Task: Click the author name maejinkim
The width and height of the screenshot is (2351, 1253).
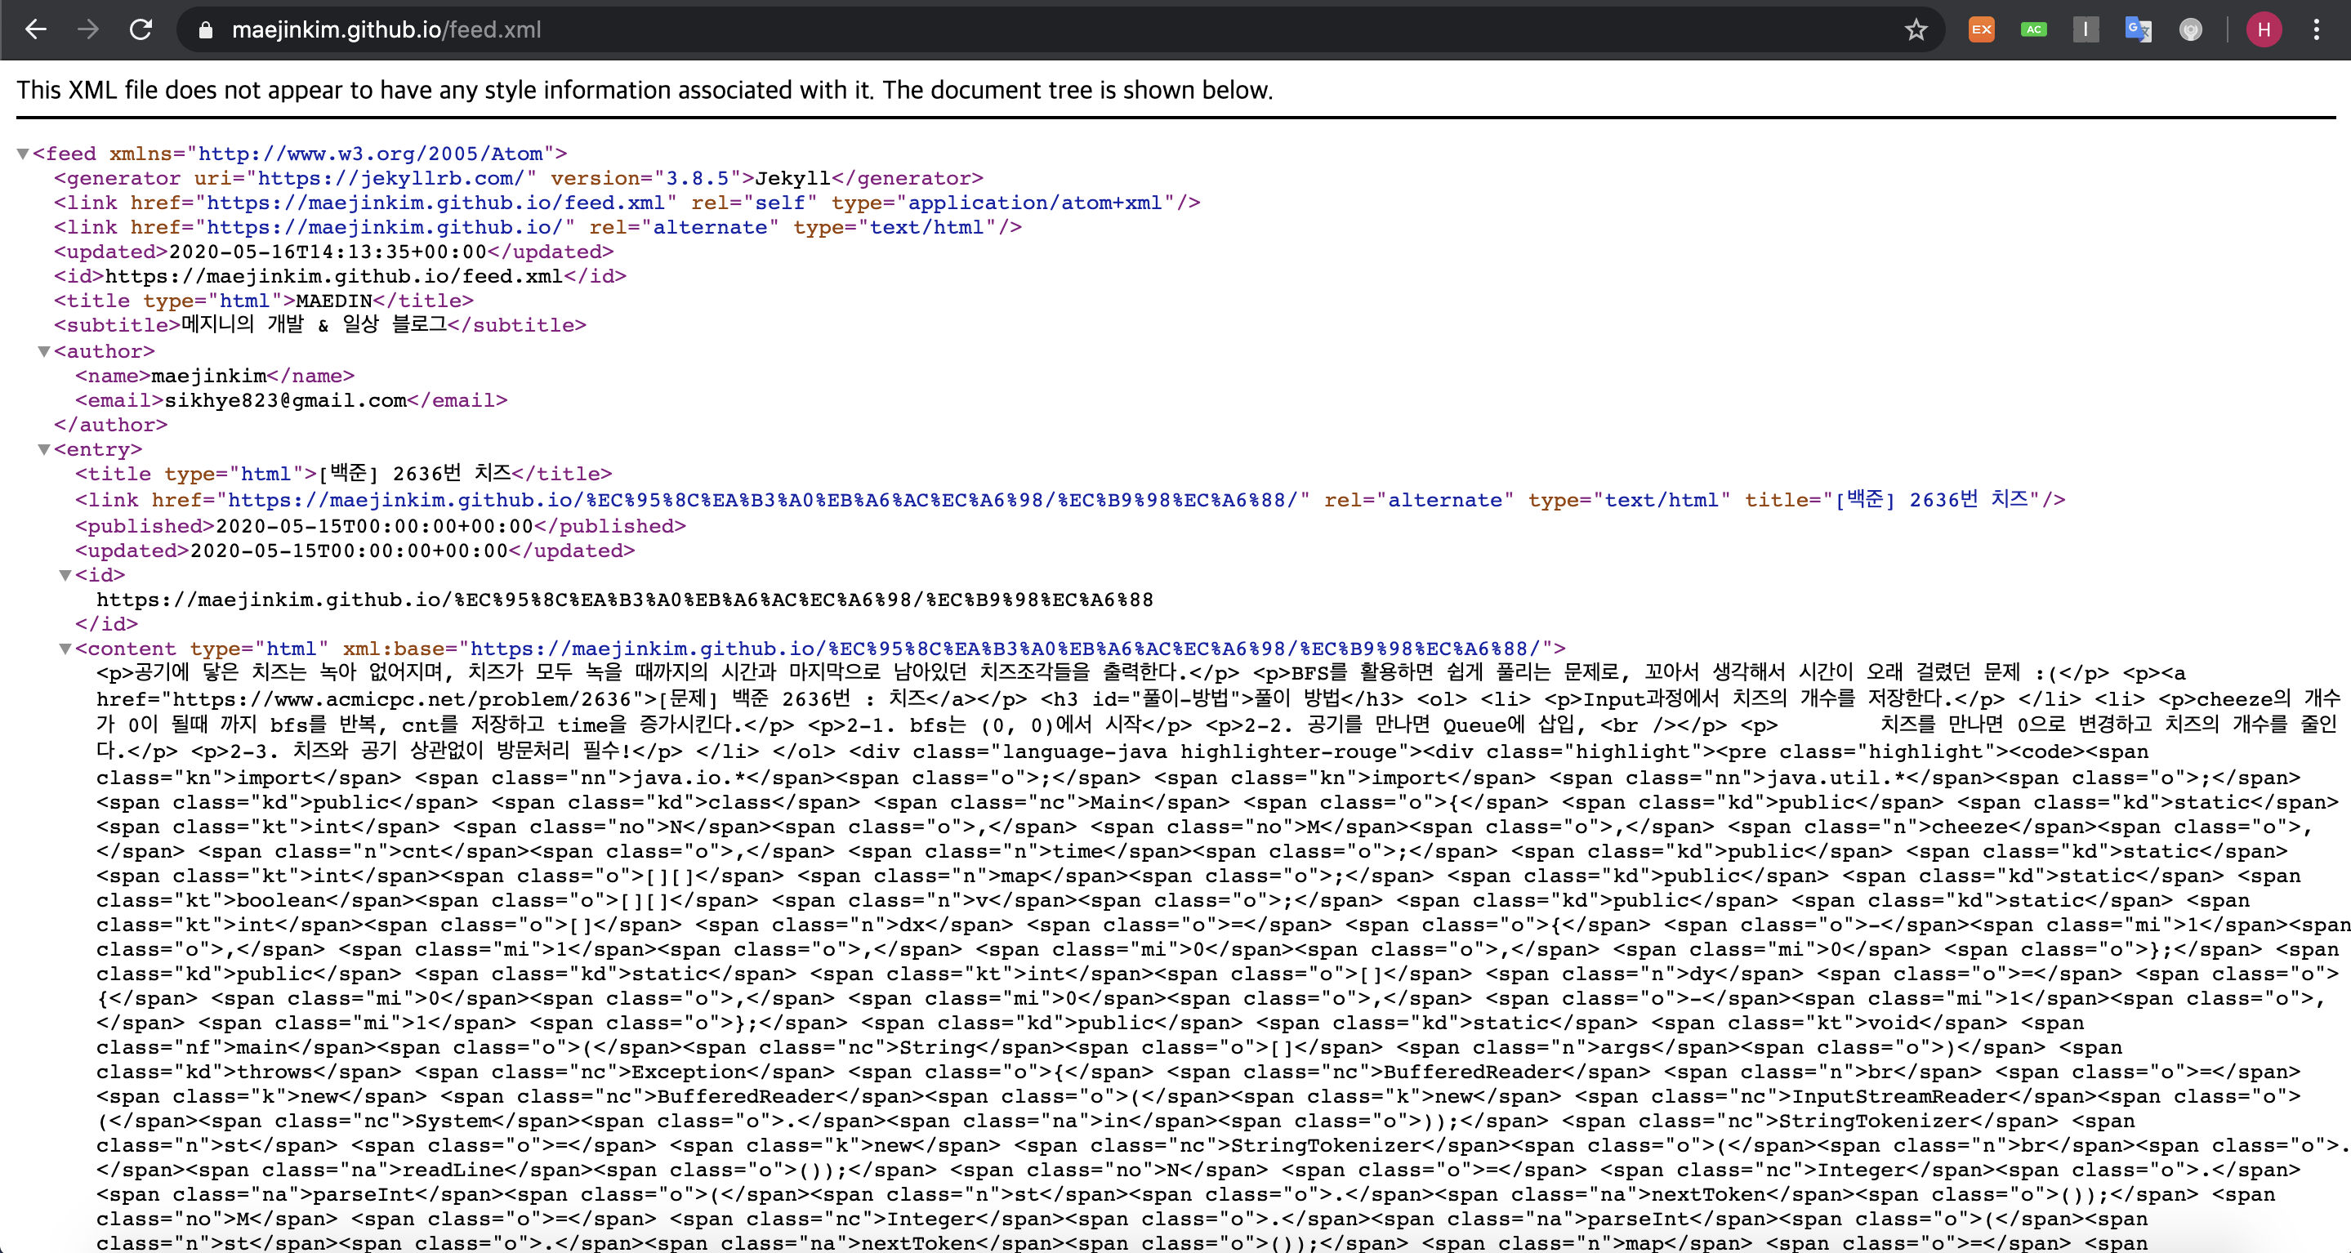Action: tap(209, 376)
